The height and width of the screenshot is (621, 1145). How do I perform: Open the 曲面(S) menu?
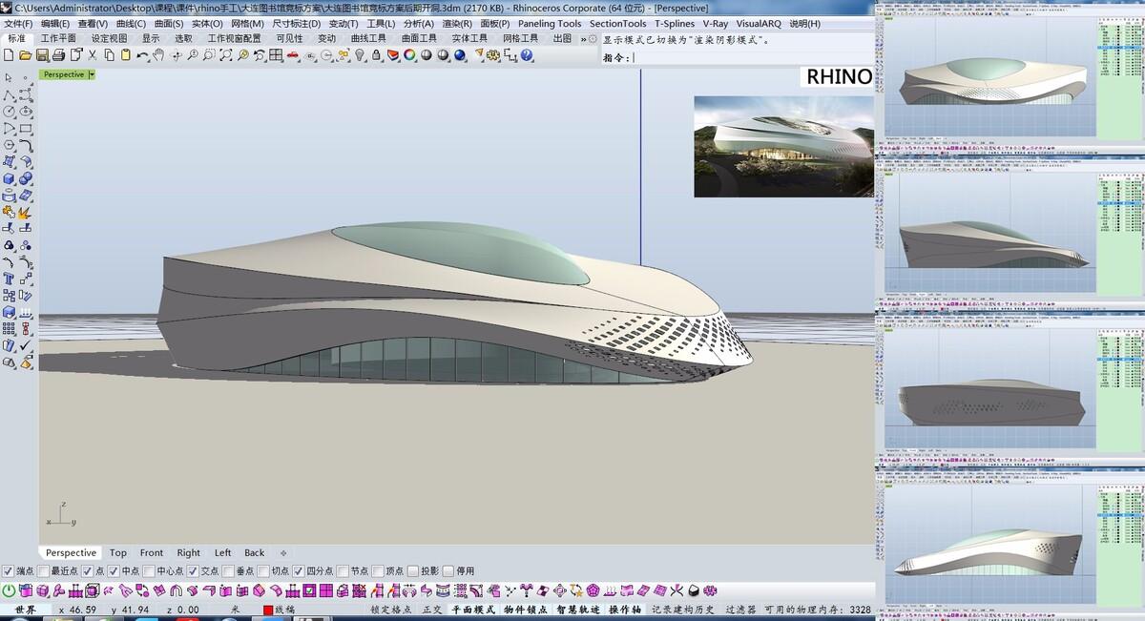169,23
